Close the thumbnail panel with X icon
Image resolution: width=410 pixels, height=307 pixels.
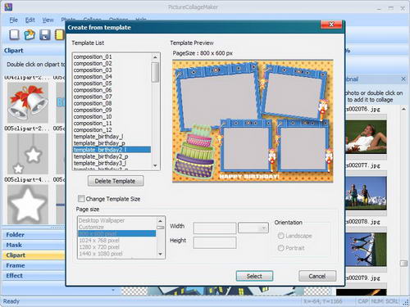pyautogui.click(x=403, y=79)
